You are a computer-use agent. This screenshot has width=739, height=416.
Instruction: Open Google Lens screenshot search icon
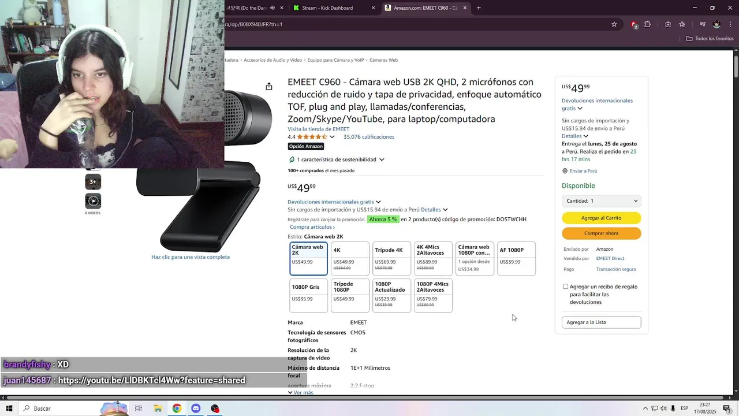point(668,24)
